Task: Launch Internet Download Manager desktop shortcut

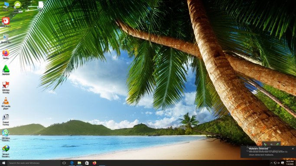Action: tap(6, 151)
